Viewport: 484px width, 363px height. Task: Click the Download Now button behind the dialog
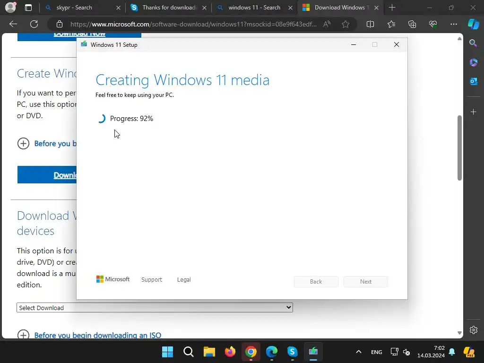79,35
